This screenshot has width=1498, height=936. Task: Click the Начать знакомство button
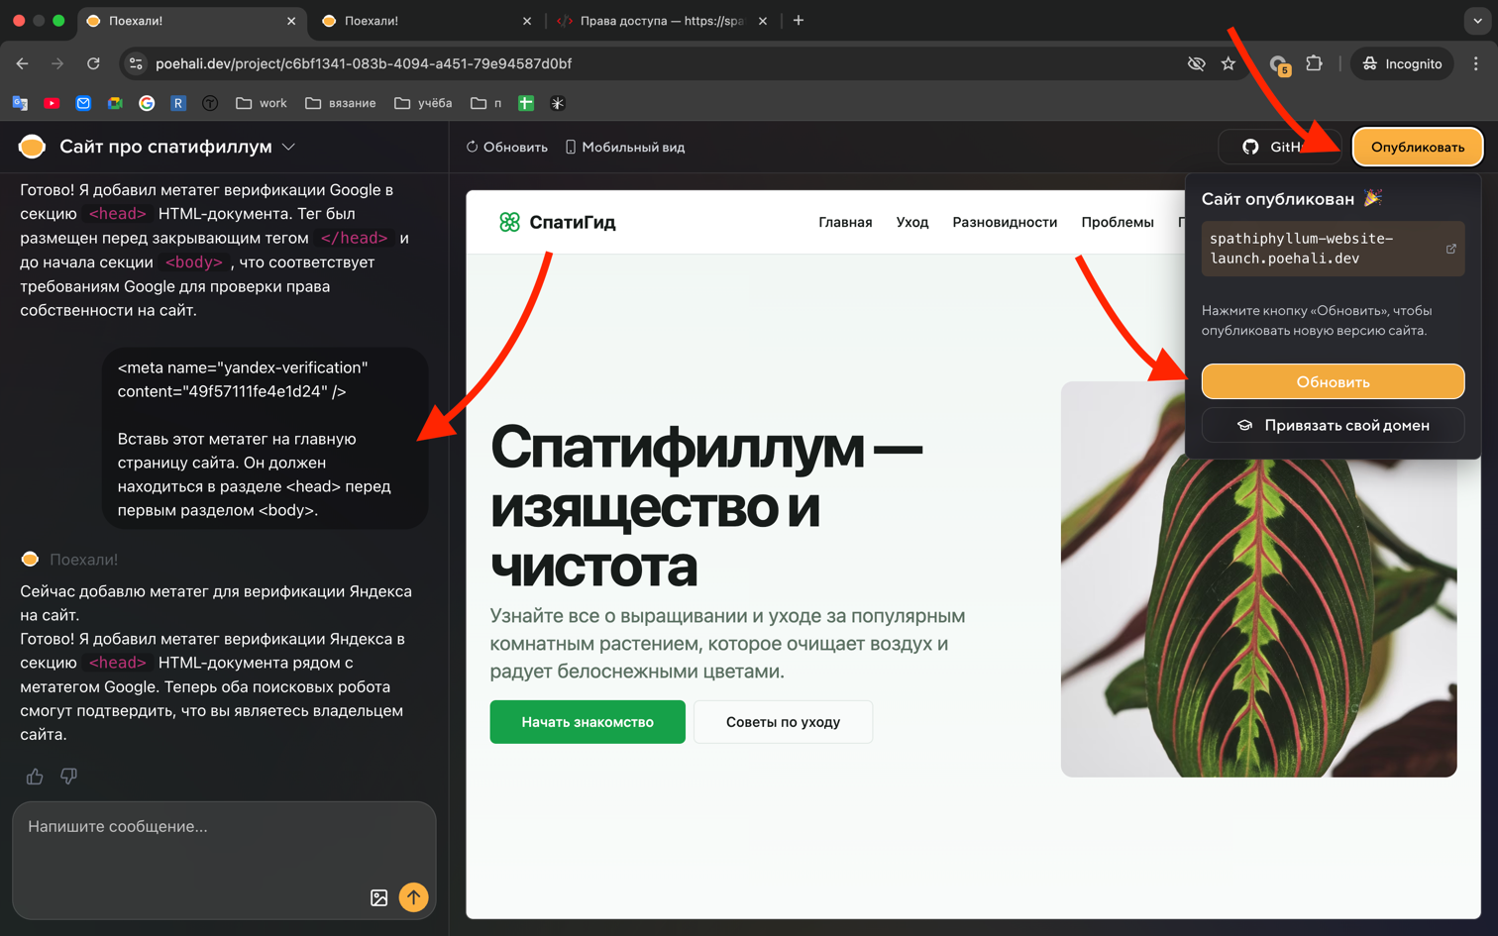pyautogui.click(x=587, y=721)
